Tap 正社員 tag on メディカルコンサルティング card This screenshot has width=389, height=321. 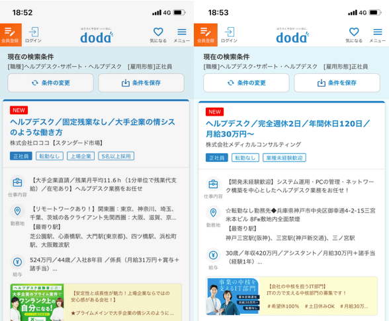[217, 158]
